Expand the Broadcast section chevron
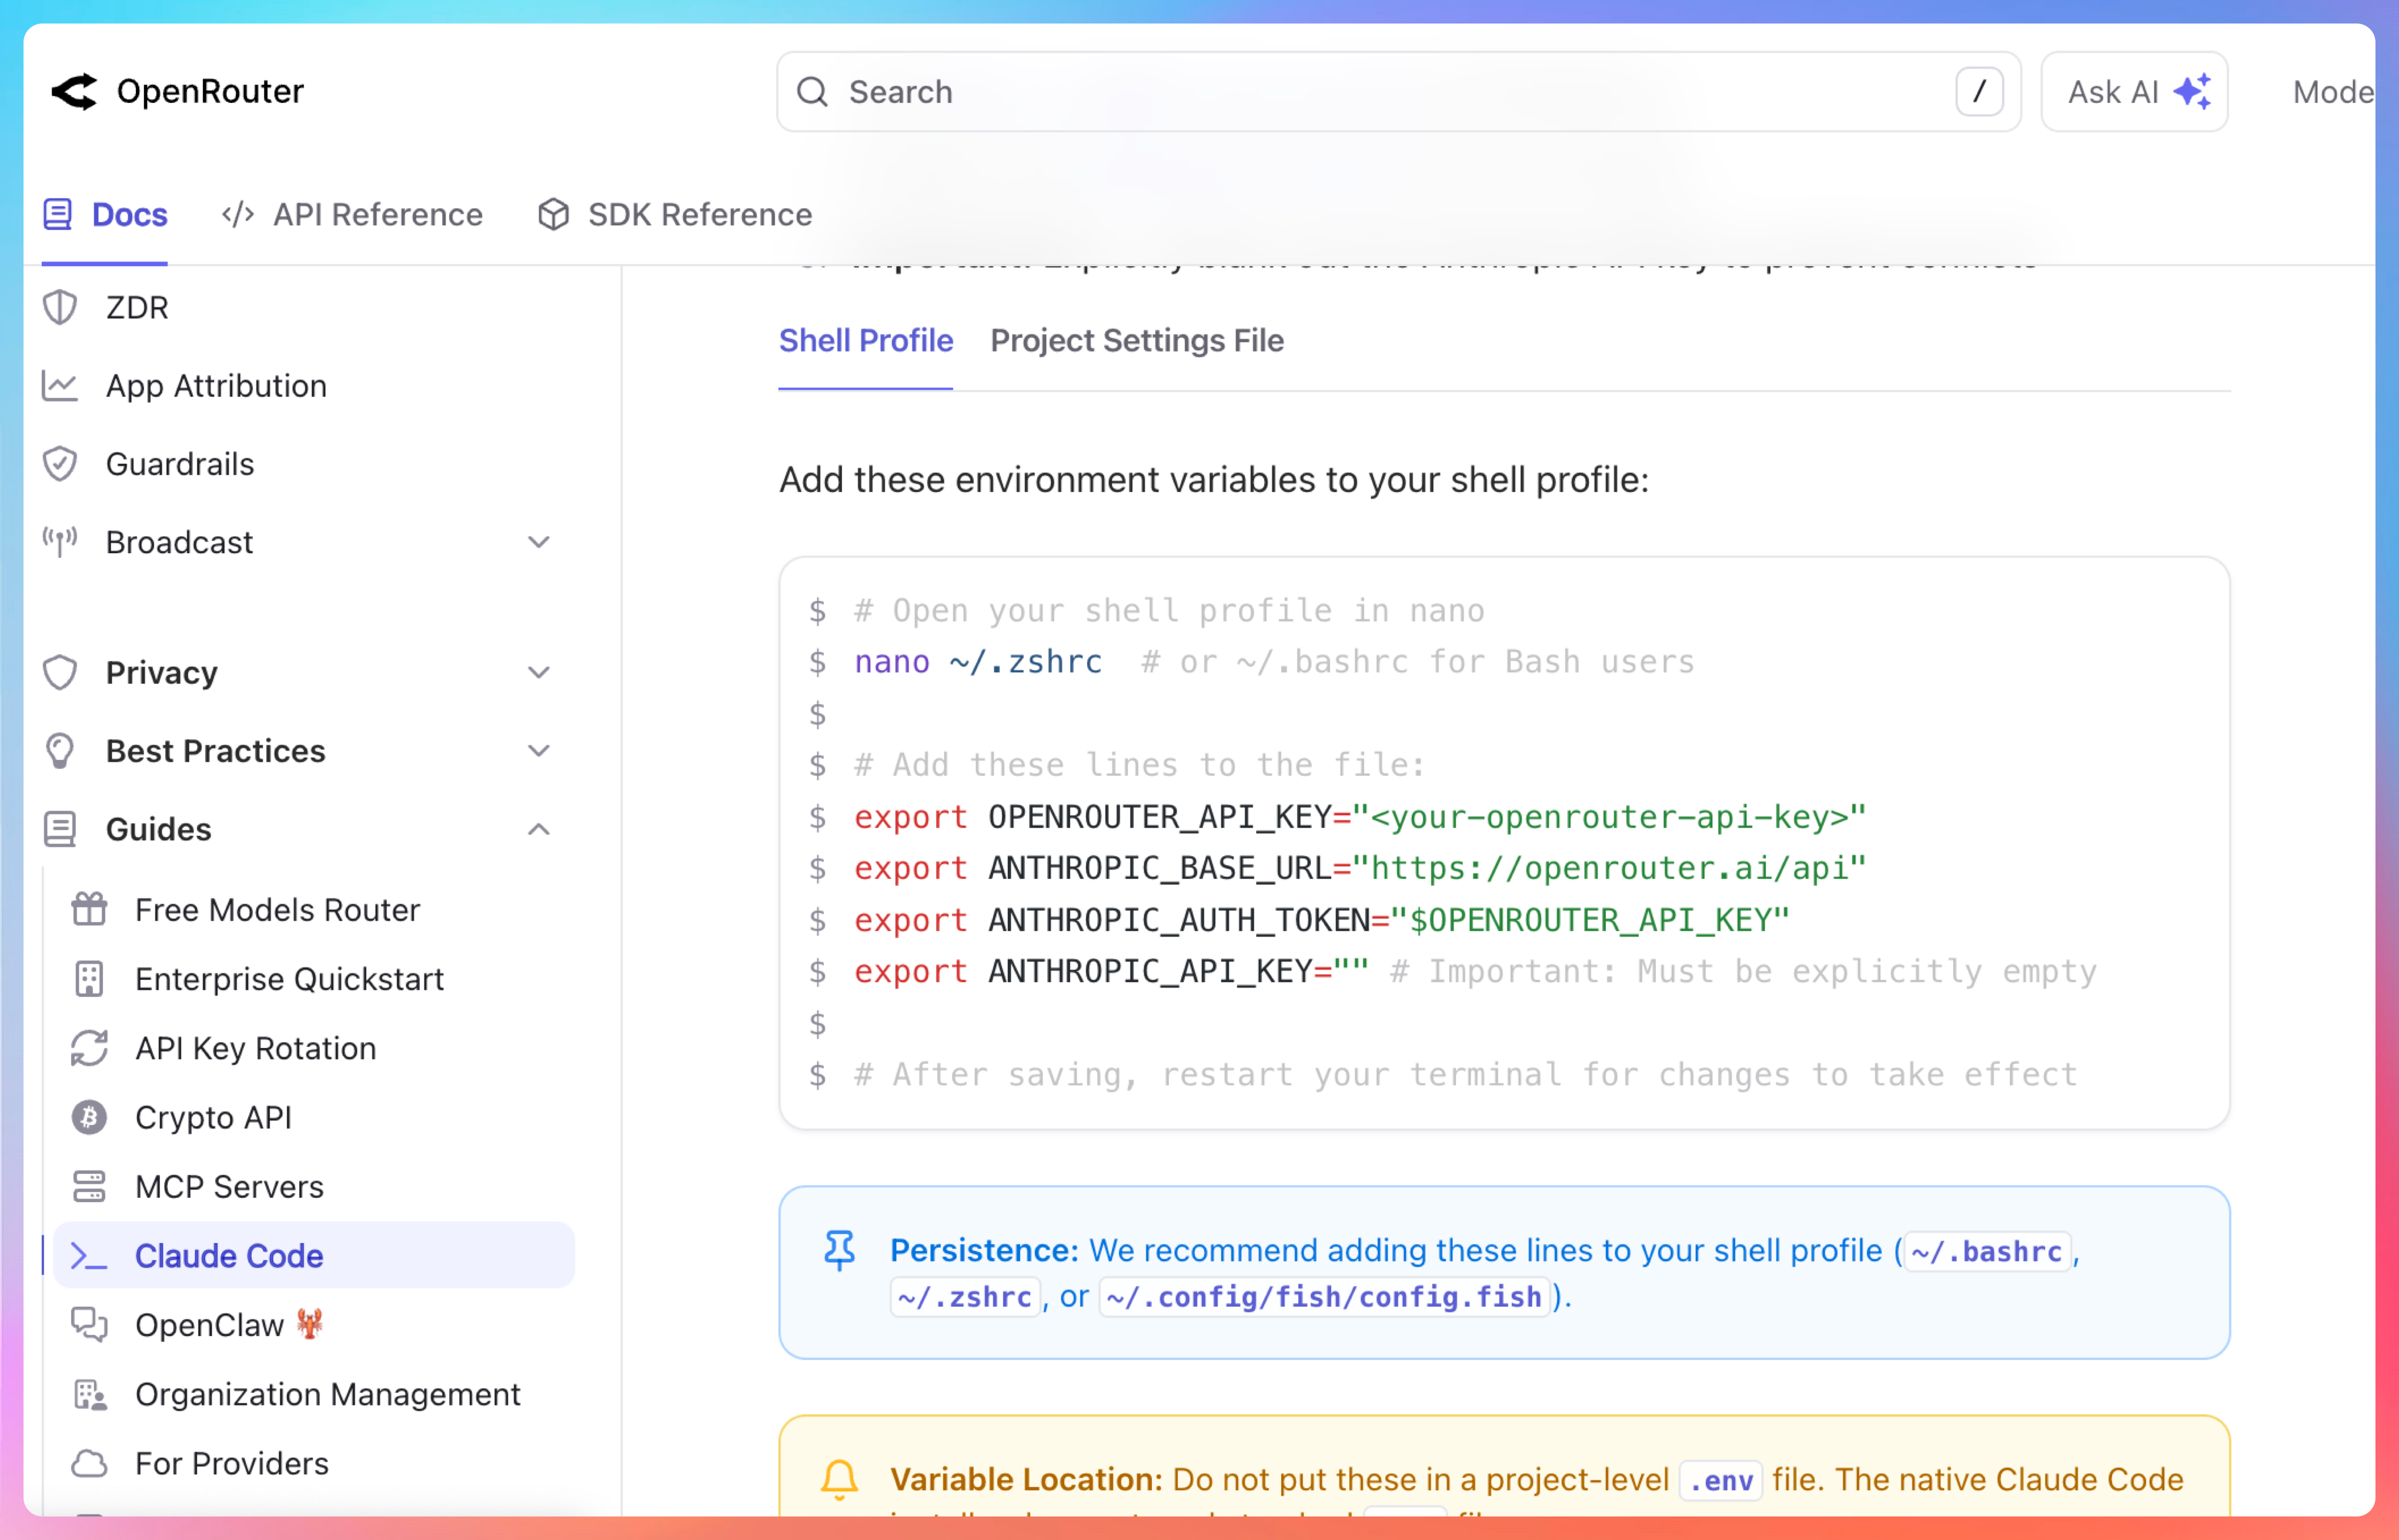Screen dimensions: 2399x1540 [538, 542]
